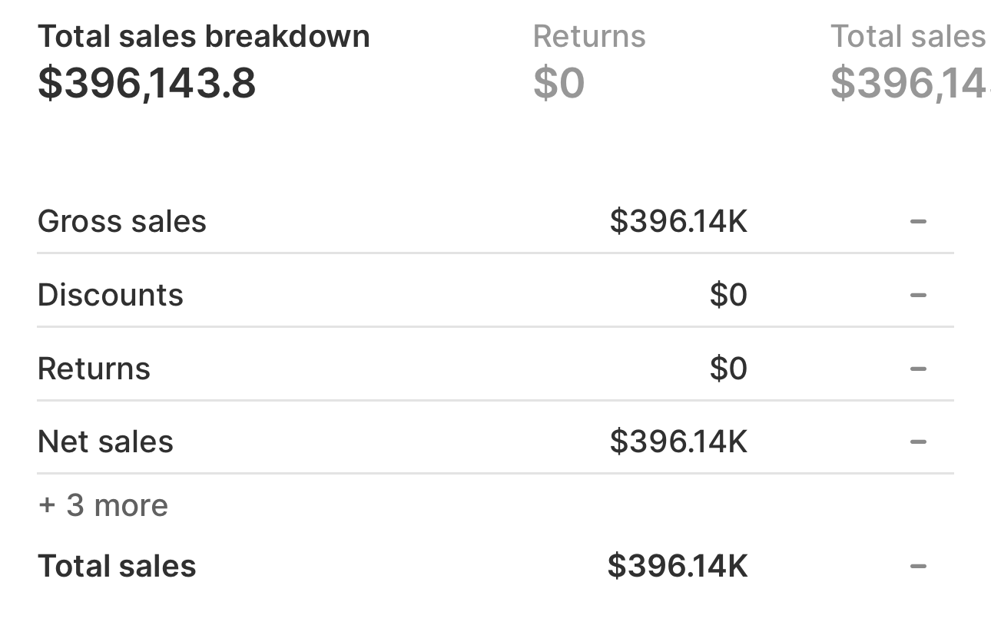Screen dimensions: 991x635
Task: Click the Discounts row label
Action: (111, 296)
